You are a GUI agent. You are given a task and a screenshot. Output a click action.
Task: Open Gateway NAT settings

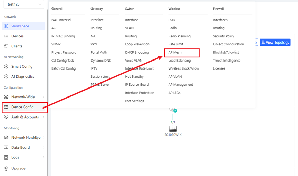coord(94,36)
